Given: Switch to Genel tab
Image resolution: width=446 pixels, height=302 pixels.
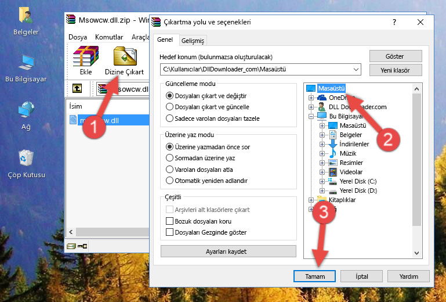Looking at the screenshot, I should [x=165, y=39].
